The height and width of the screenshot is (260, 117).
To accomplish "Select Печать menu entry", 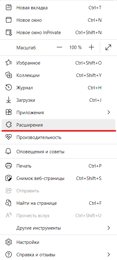I will pos(58,166).
